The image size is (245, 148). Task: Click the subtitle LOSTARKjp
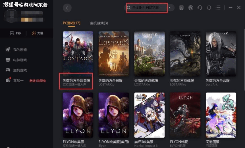coord(106,84)
